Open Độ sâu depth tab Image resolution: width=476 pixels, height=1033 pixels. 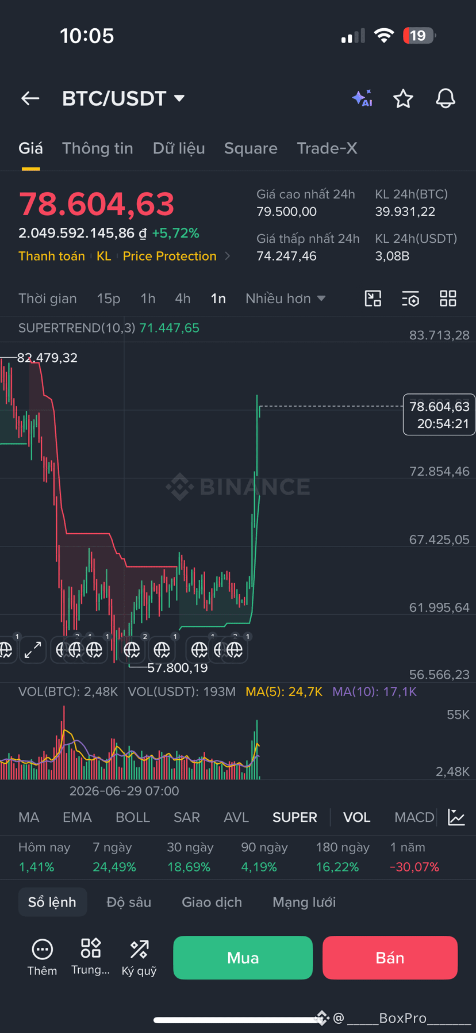(x=129, y=902)
